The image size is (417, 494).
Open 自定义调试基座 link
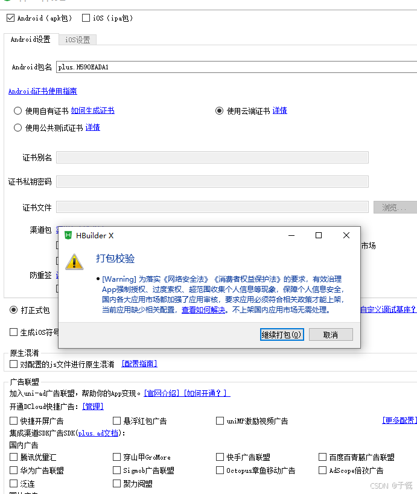(x=388, y=309)
